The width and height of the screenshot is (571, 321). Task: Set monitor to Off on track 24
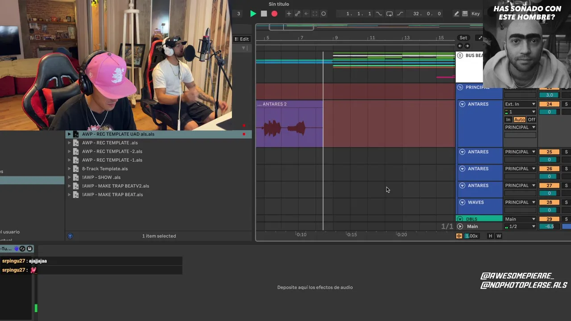pos(531,119)
